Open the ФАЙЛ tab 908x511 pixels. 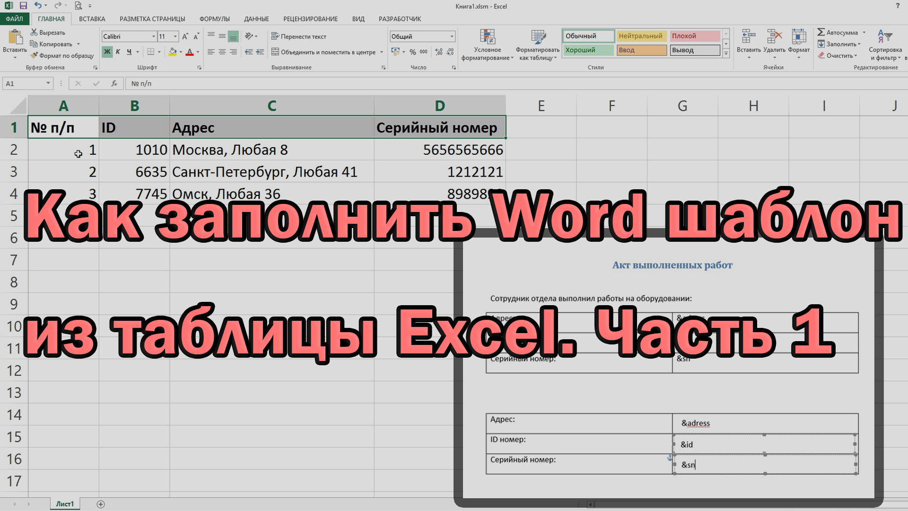tap(14, 19)
